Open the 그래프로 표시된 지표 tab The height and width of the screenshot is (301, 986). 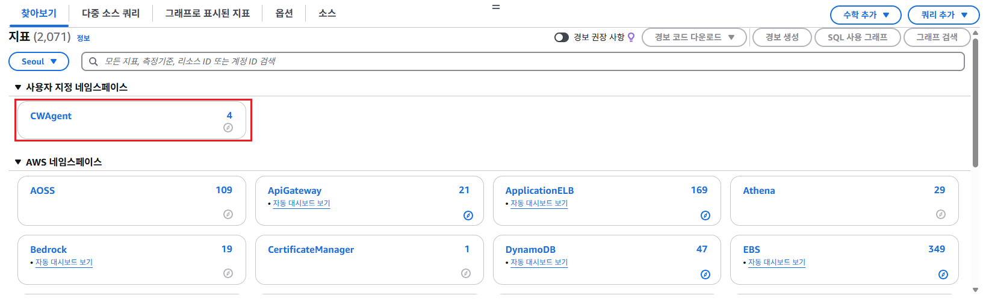(208, 13)
